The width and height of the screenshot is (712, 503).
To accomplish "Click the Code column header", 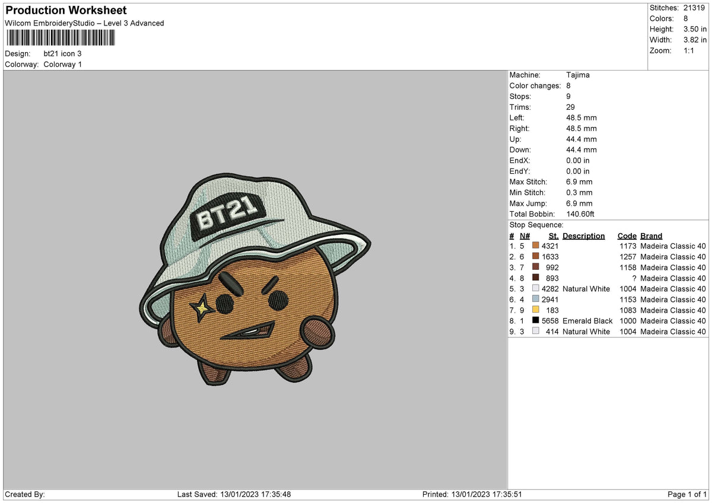I will point(627,235).
